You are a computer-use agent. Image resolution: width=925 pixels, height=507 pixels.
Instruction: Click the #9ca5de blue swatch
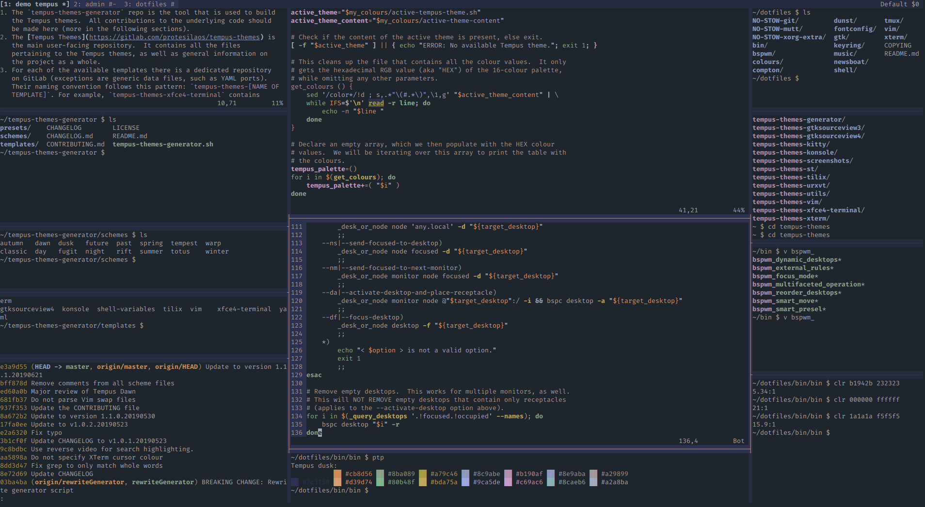(465, 482)
